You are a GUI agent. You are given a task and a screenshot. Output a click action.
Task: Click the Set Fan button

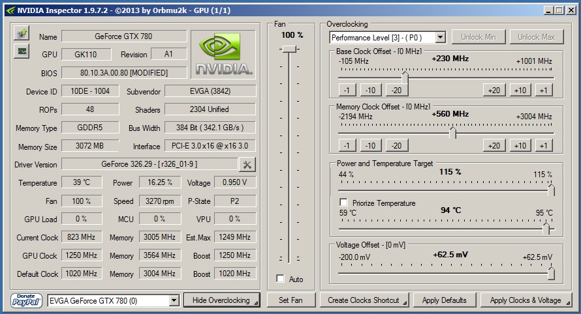coord(291,300)
